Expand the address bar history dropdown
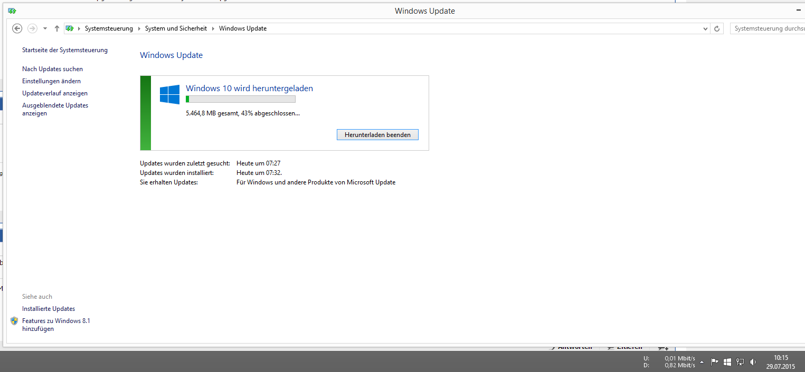The width and height of the screenshot is (805, 372). pos(706,28)
